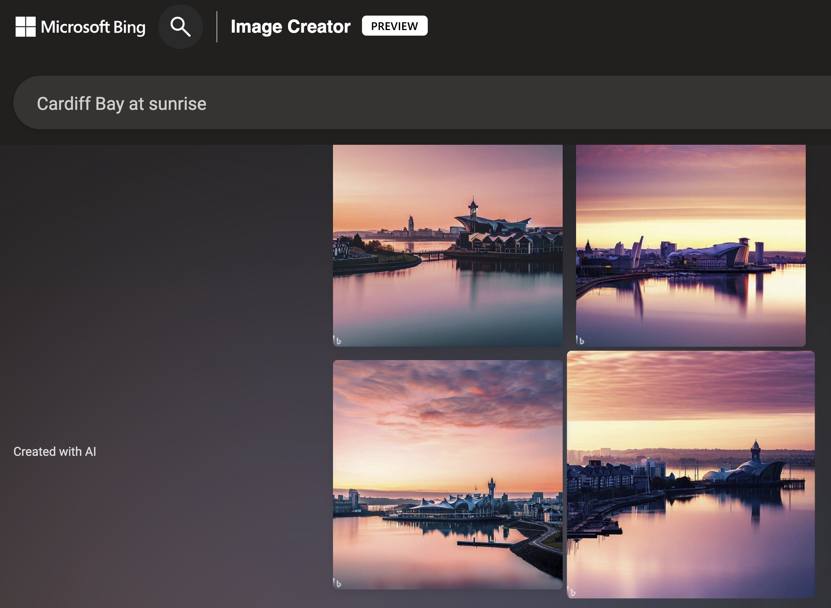
Task: Open the Image Creator title link
Action: click(291, 27)
